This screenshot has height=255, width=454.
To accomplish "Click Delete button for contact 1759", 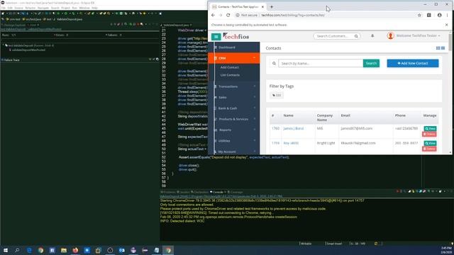I will click(429, 149).
